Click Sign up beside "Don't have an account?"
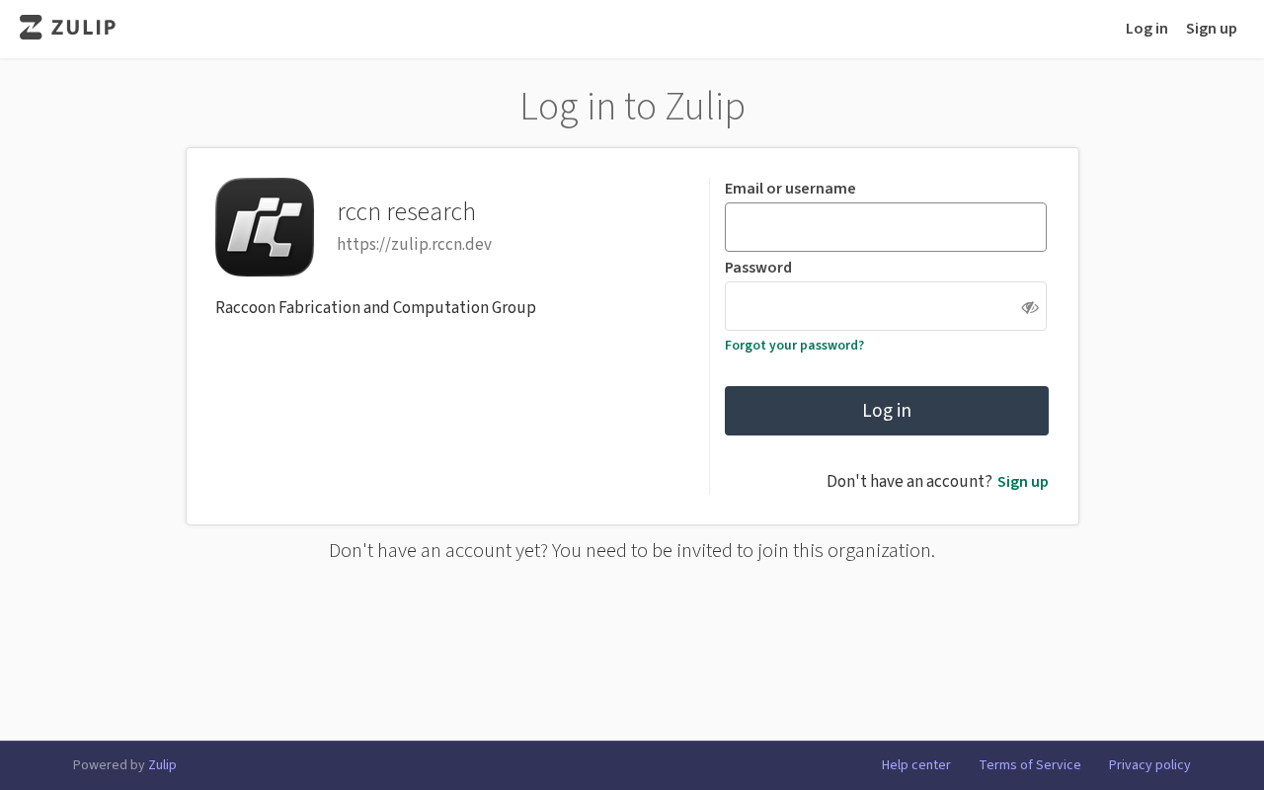Screen dimensions: 1264x790 (x=1022, y=482)
